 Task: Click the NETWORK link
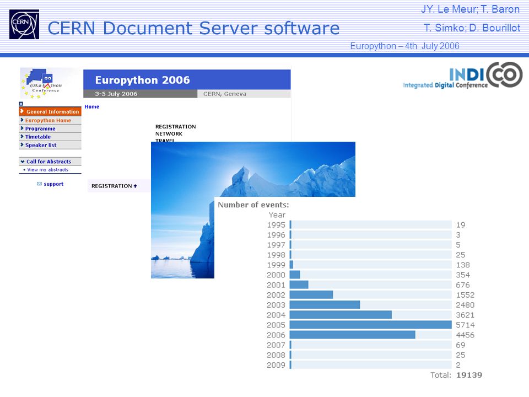169,133
